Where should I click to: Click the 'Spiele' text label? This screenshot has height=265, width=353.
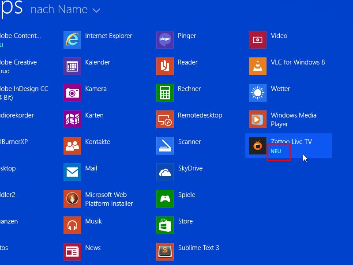187,195
